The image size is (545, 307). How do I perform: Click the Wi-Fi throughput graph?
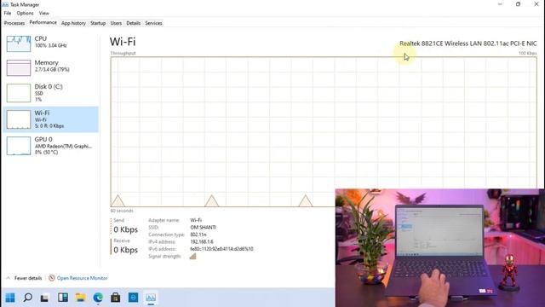pos(324,132)
